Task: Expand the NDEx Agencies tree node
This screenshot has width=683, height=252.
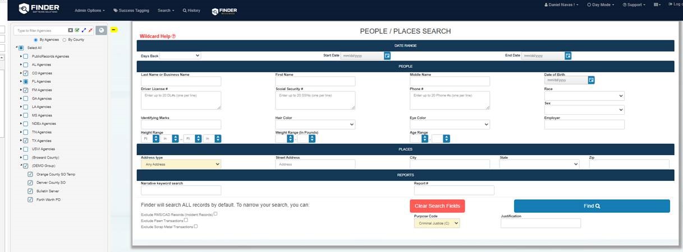Action: [21, 124]
